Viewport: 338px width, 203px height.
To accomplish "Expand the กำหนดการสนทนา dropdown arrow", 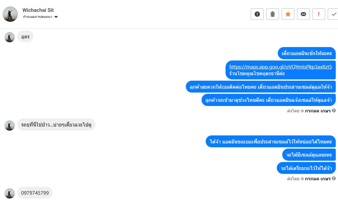I will pos(56,17).
